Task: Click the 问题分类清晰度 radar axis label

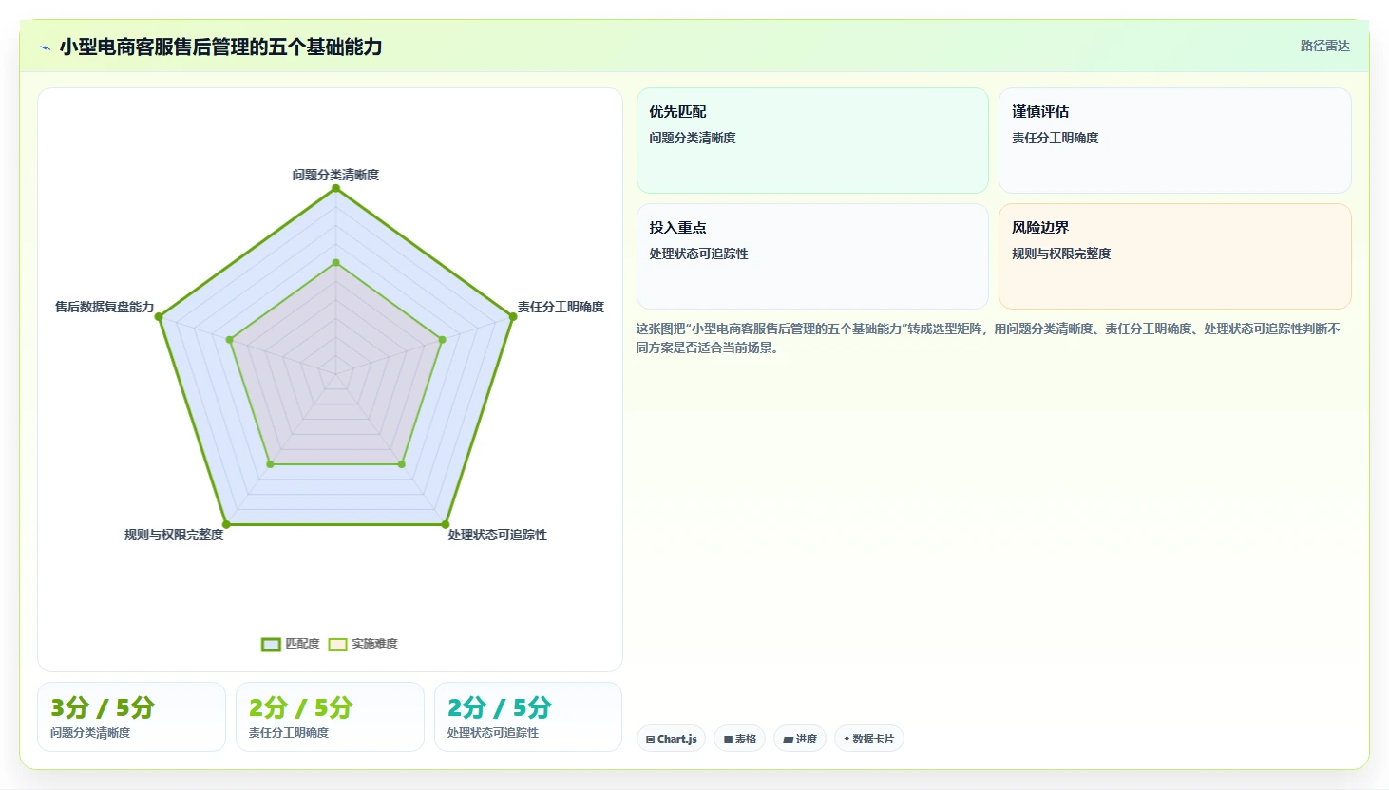Action: [335, 175]
